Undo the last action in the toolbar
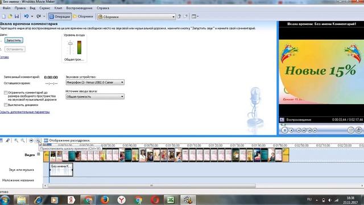Image resolution: width=364 pixels, height=205 pixels. pos(27,17)
